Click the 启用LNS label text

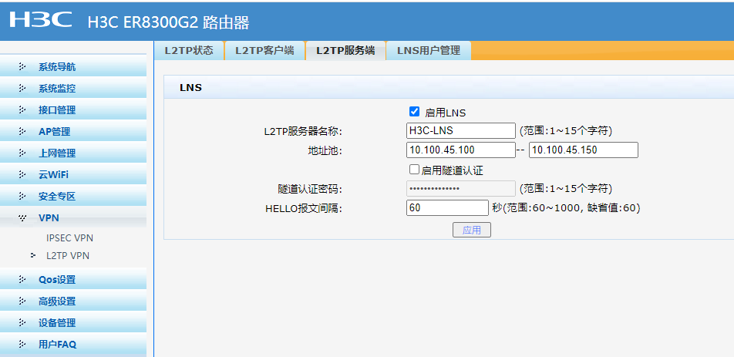coord(445,113)
